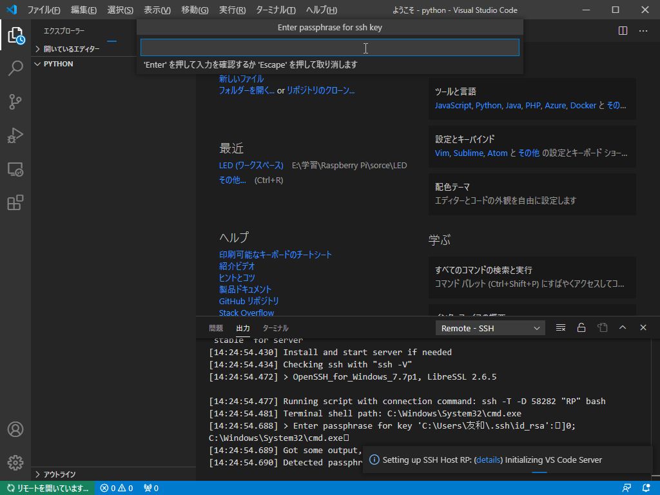Image resolution: width=660 pixels, height=495 pixels.
Task: Open the Source Control view
Action: point(15,102)
